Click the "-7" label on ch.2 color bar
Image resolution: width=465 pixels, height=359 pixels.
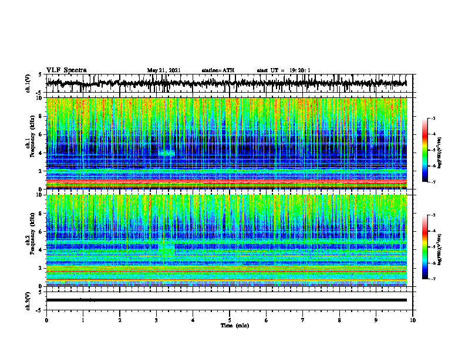[x=433, y=279]
